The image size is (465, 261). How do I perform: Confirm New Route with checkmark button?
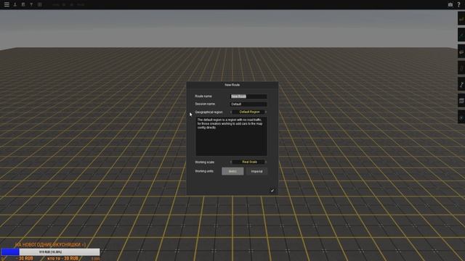[272, 191]
